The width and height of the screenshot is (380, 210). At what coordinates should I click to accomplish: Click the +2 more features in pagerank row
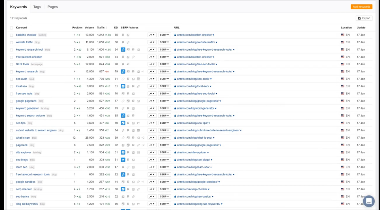(143, 145)
